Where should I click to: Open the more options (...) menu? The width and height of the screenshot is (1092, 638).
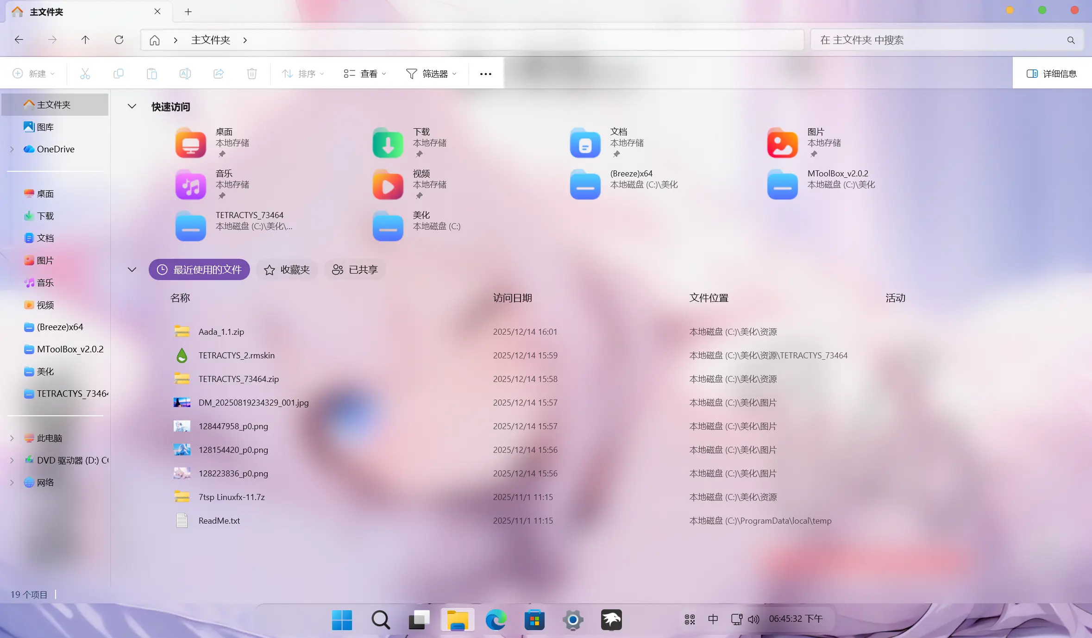pos(484,73)
